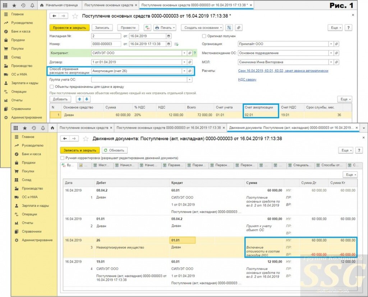368x297 pixels.
Task: Select credit cell 01.01 in highlighted posting row
Action: click(182, 240)
